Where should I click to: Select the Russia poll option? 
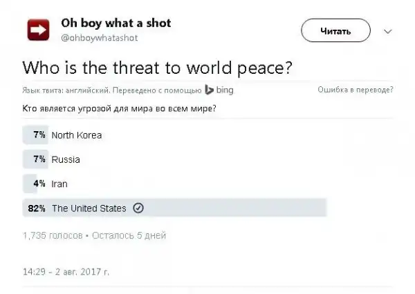click(66, 159)
